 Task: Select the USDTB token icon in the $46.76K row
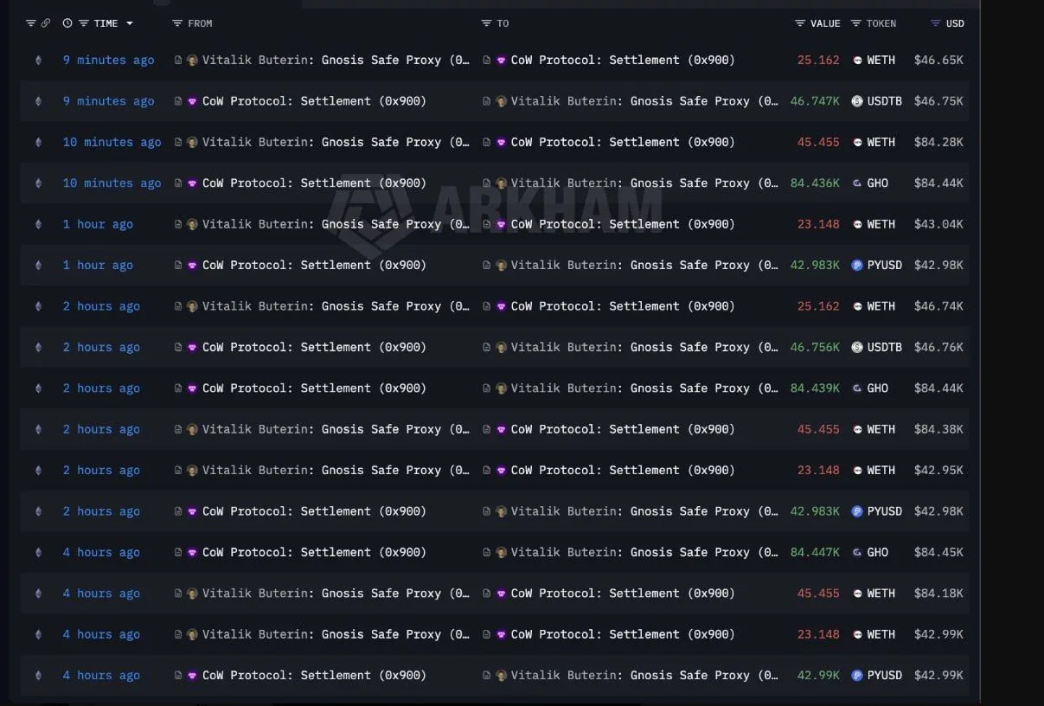[857, 347]
